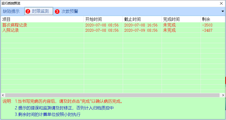226x120 pixels.
Task: Sort by the 开始时间 column header
Action: click(x=103, y=19)
